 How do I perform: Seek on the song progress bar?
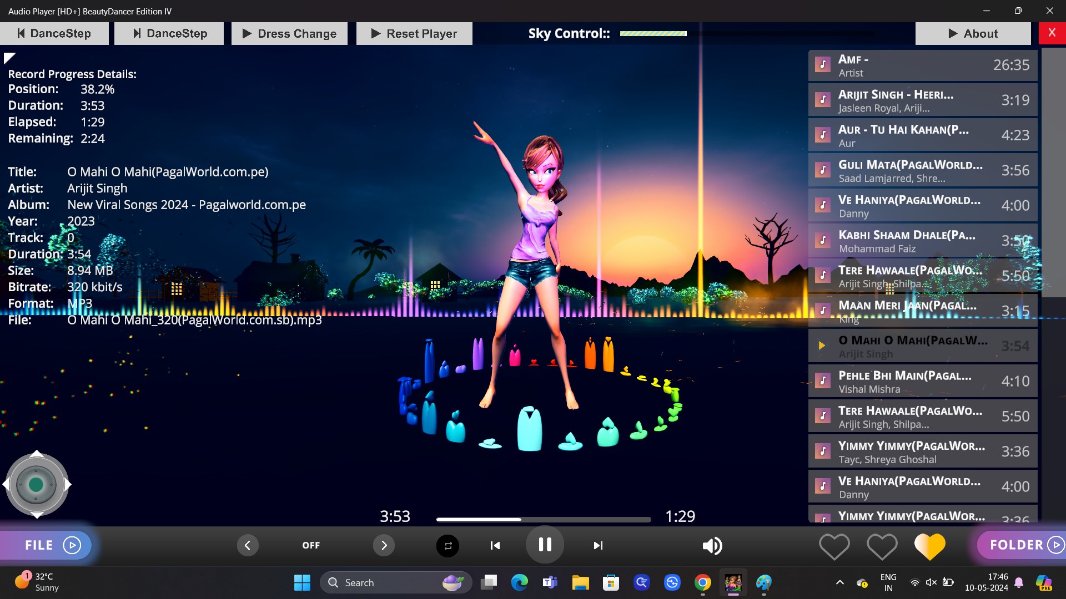[x=543, y=520]
